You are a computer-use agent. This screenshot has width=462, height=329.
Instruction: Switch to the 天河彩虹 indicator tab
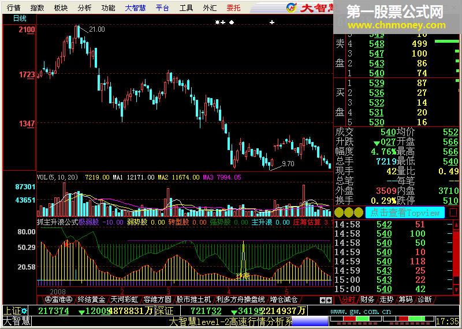(x=124, y=300)
